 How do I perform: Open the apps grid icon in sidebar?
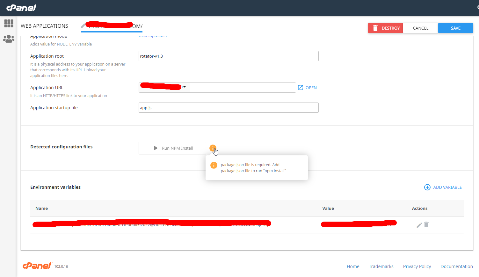(9, 23)
